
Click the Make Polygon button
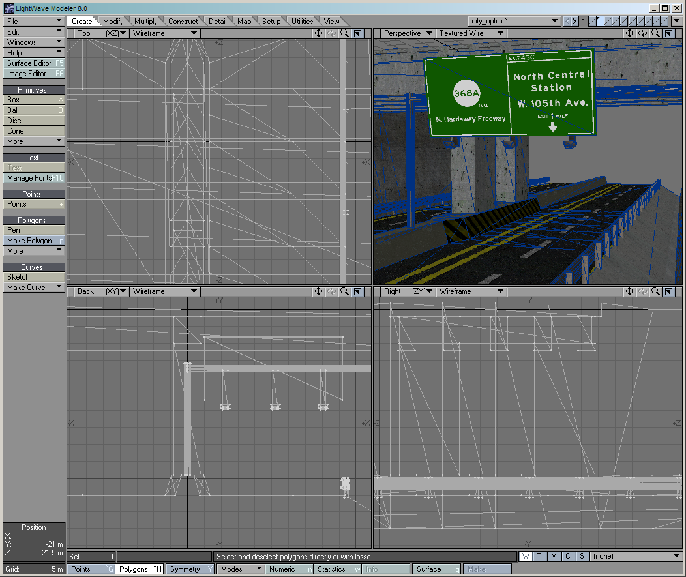[34, 241]
